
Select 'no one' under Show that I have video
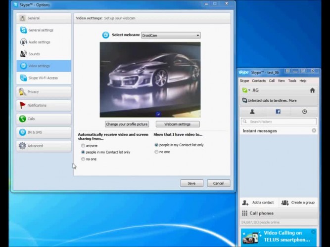[x=156, y=152]
